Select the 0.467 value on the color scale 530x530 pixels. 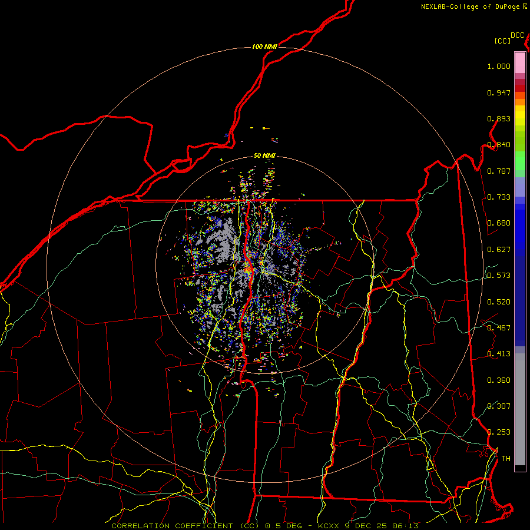[499, 328]
